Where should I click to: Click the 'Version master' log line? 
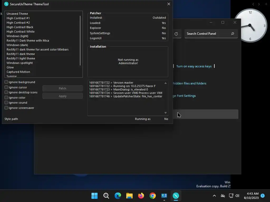pos(111,83)
